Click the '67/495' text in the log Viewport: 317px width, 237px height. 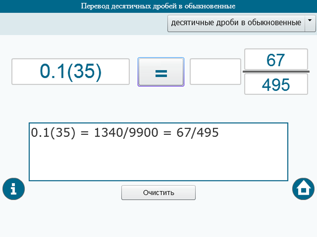point(198,133)
